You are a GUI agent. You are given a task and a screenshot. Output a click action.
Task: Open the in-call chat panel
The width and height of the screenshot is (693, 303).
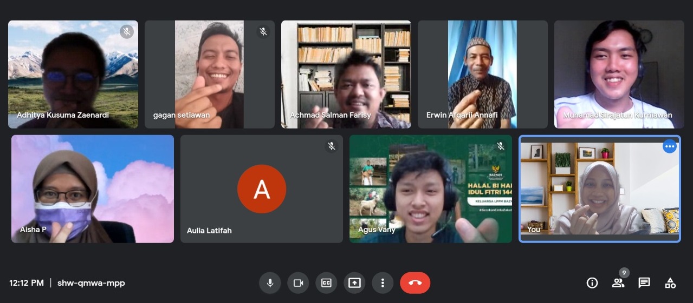644,283
